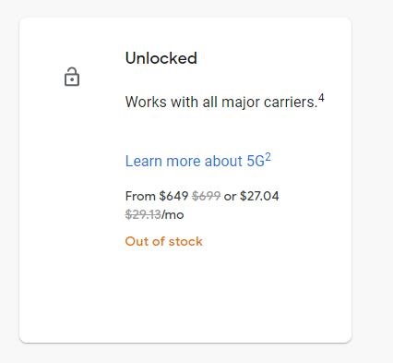
Task: Click footnote 2 superscript after 5G
Action: click(268, 157)
